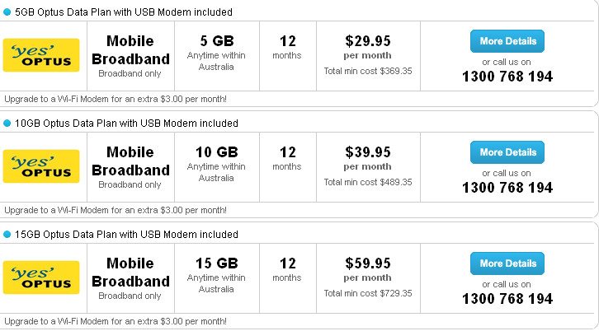Open More Details for 15GB plan
The width and height of the screenshot is (599, 331).
pos(507,263)
